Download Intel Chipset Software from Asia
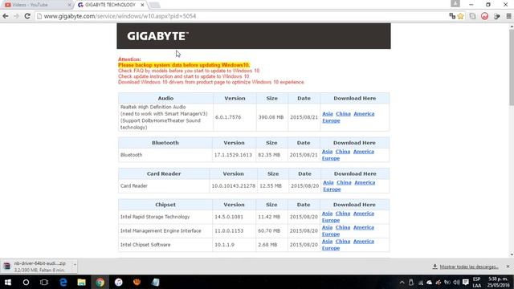The image size is (514, 289). tap(327, 241)
